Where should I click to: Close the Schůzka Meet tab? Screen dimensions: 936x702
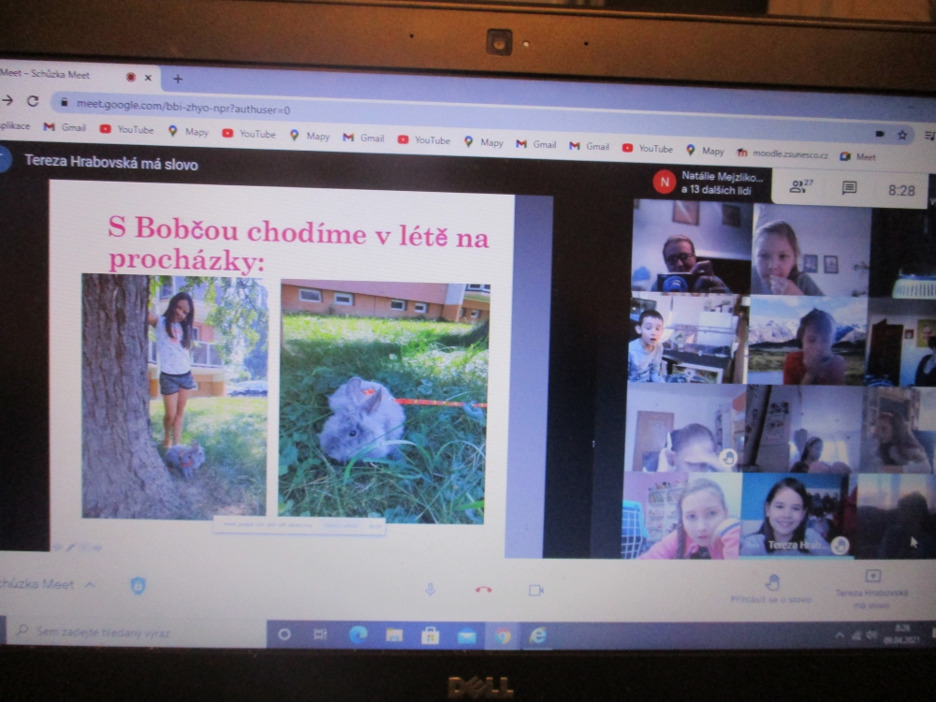(x=148, y=78)
